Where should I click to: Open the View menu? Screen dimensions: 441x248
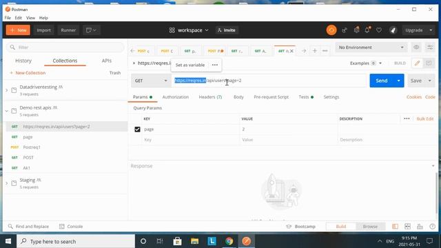pyautogui.click(x=30, y=18)
